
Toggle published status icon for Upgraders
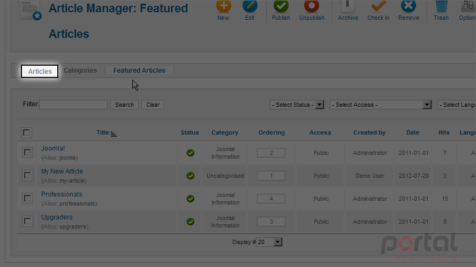click(x=190, y=222)
